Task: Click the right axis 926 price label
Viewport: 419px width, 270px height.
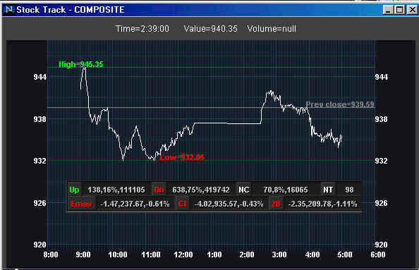Action: (382, 203)
